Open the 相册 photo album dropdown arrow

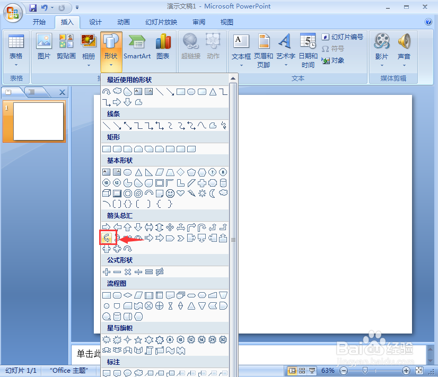[x=89, y=65]
